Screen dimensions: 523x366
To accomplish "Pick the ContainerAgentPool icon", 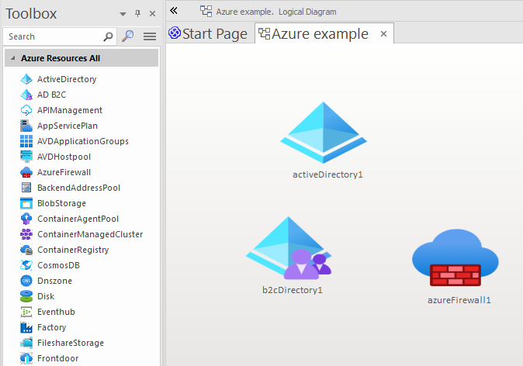I will tap(26, 219).
